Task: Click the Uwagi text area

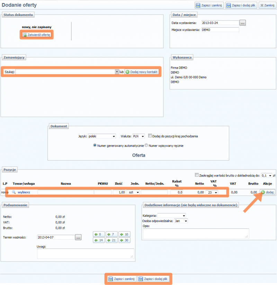Action: click(x=86, y=253)
